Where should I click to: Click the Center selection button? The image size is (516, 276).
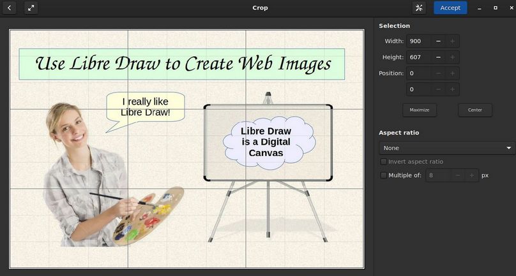tap(475, 110)
